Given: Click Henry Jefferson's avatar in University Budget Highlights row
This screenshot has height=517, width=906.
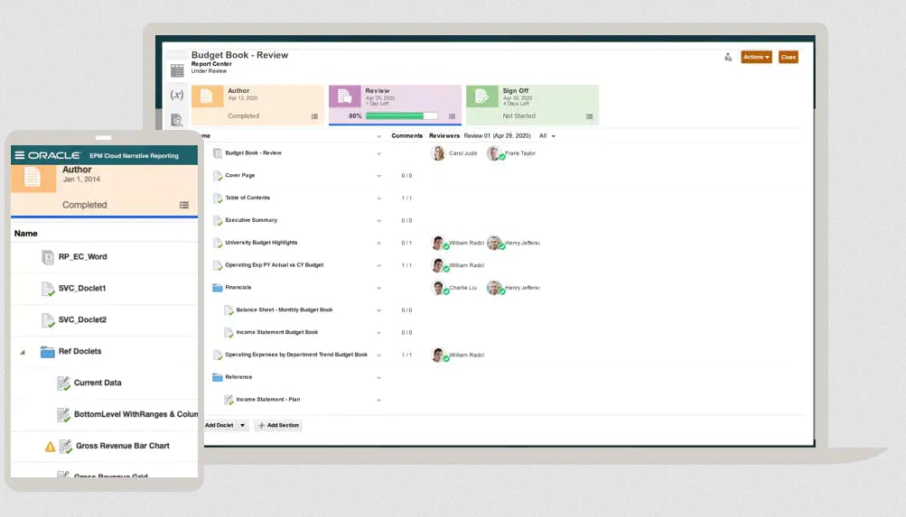Looking at the screenshot, I should click(x=494, y=243).
